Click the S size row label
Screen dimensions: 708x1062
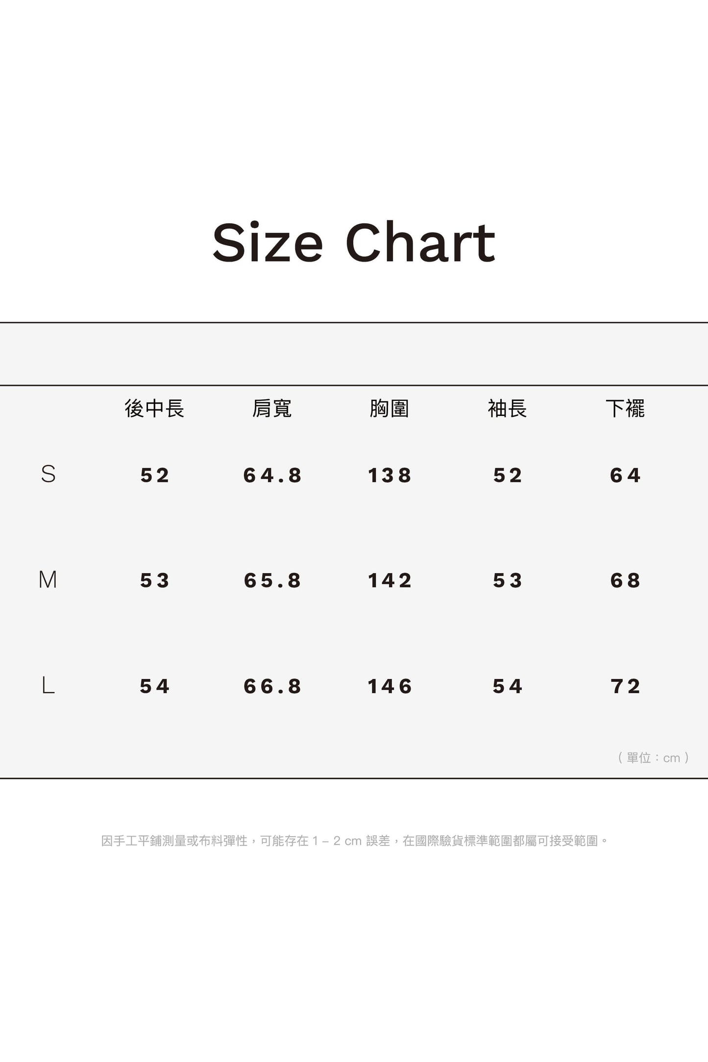(x=48, y=474)
